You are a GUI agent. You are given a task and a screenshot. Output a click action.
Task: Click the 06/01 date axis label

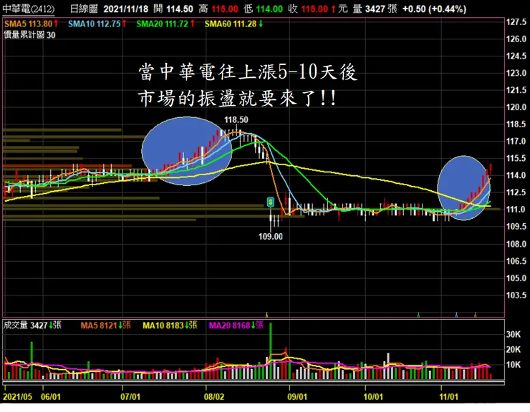pos(51,396)
